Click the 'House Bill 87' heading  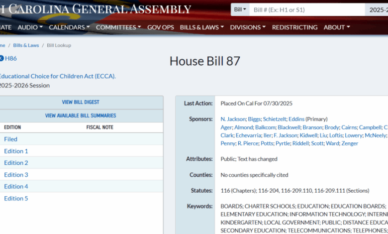[205, 61]
